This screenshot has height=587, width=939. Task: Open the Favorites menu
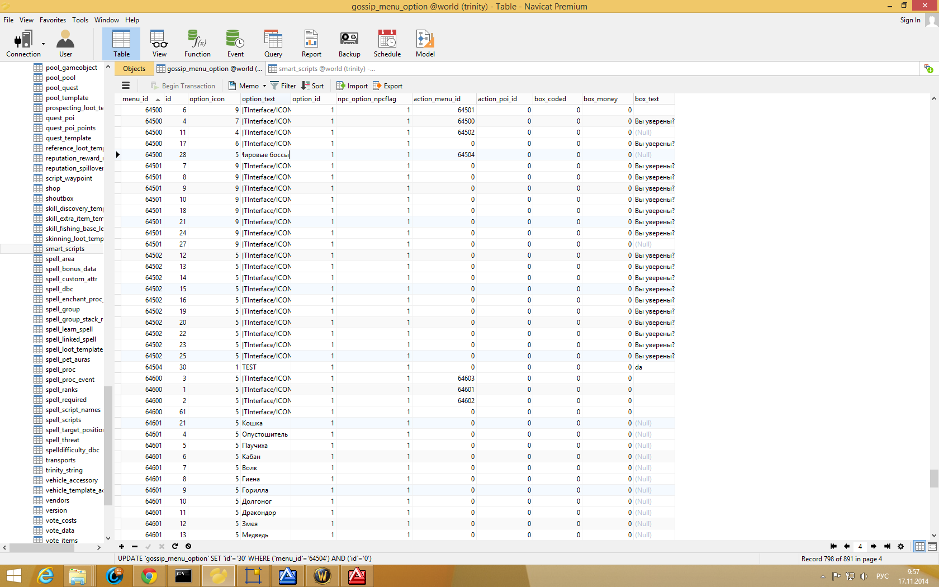click(53, 20)
